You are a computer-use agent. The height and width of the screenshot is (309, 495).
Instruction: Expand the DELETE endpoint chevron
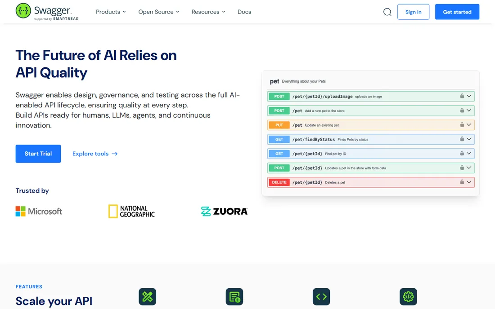pyautogui.click(x=469, y=182)
